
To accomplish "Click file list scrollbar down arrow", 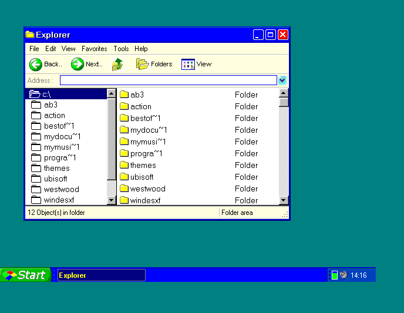I will click(x=284, y=200).
